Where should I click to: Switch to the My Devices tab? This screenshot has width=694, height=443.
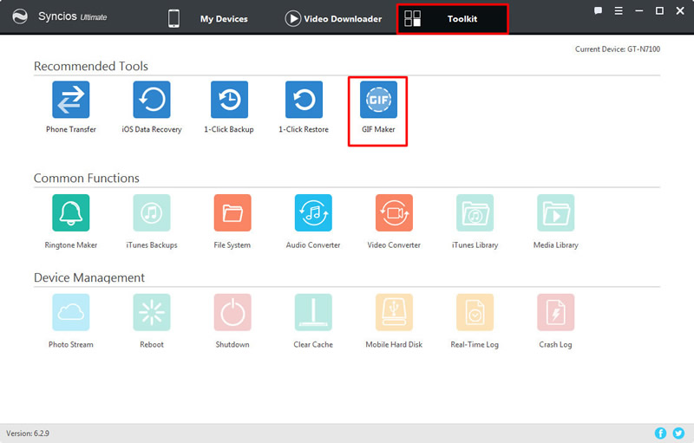pos(208,18)
